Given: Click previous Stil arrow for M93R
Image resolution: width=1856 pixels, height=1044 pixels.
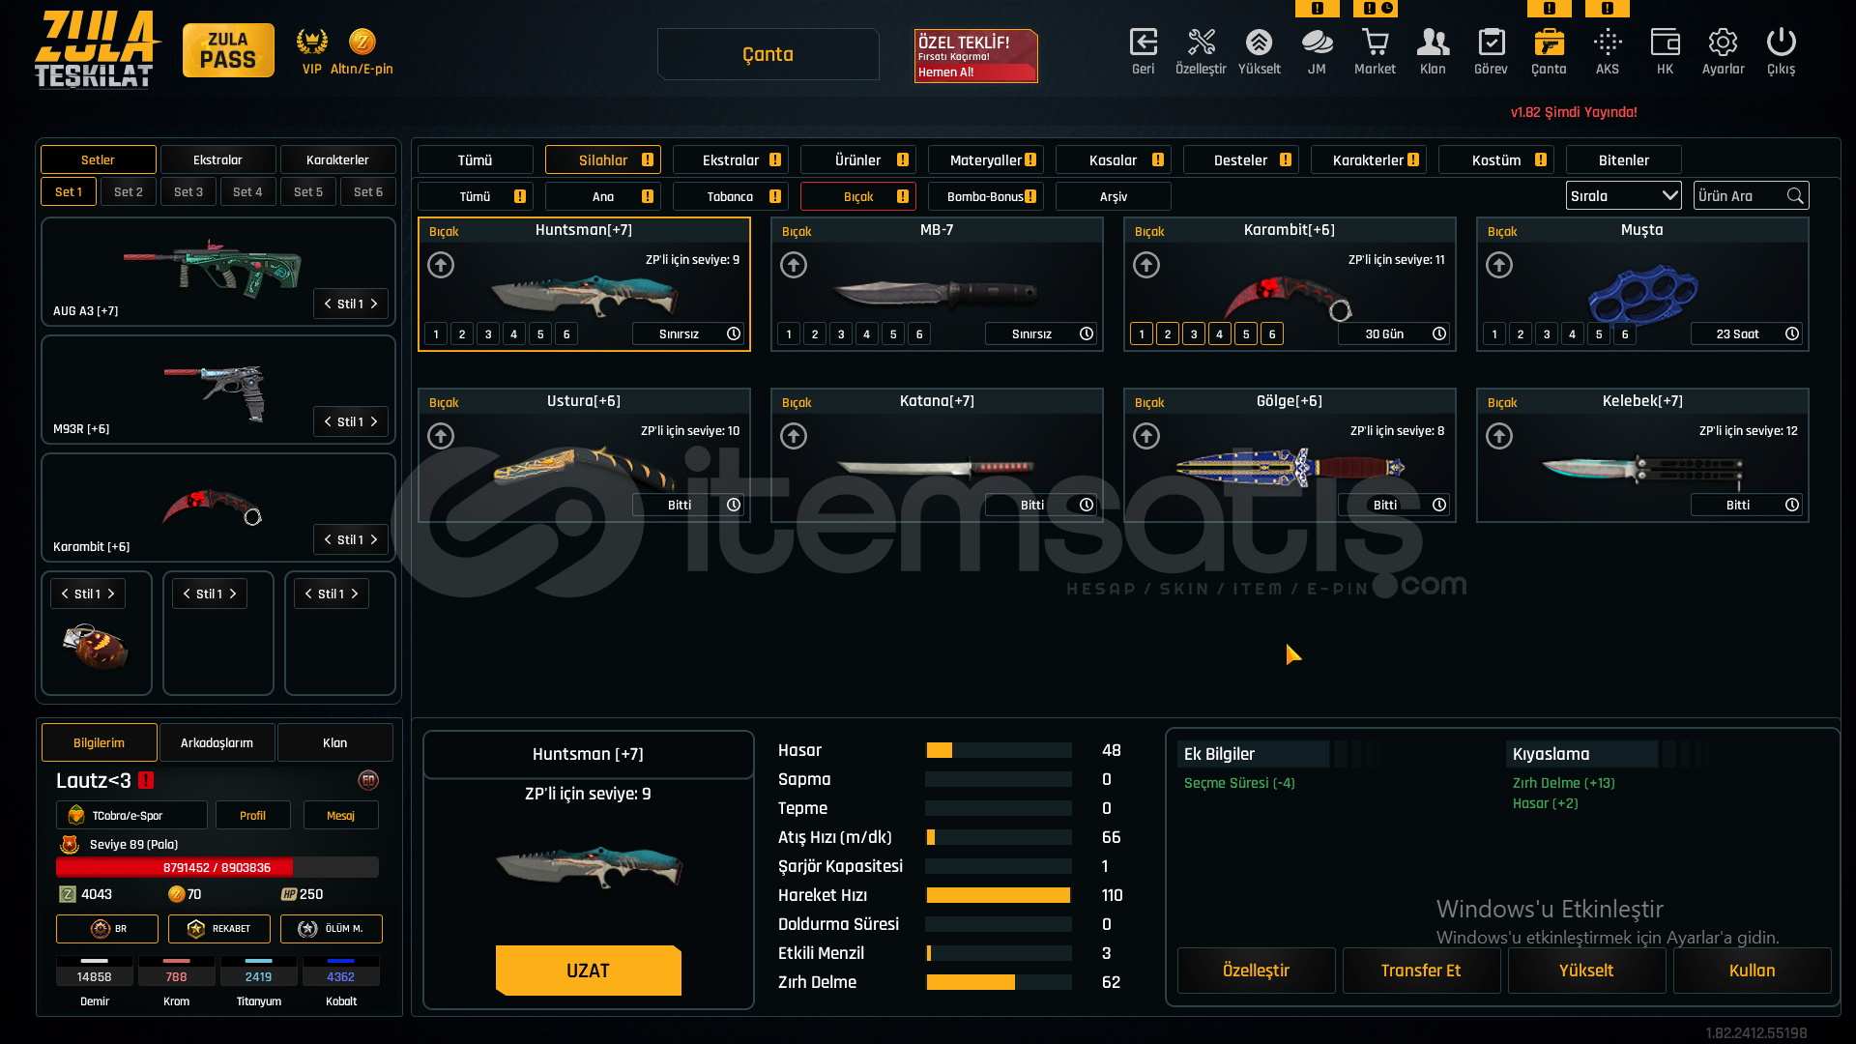Looking at the screenshot, I should 328,421.
